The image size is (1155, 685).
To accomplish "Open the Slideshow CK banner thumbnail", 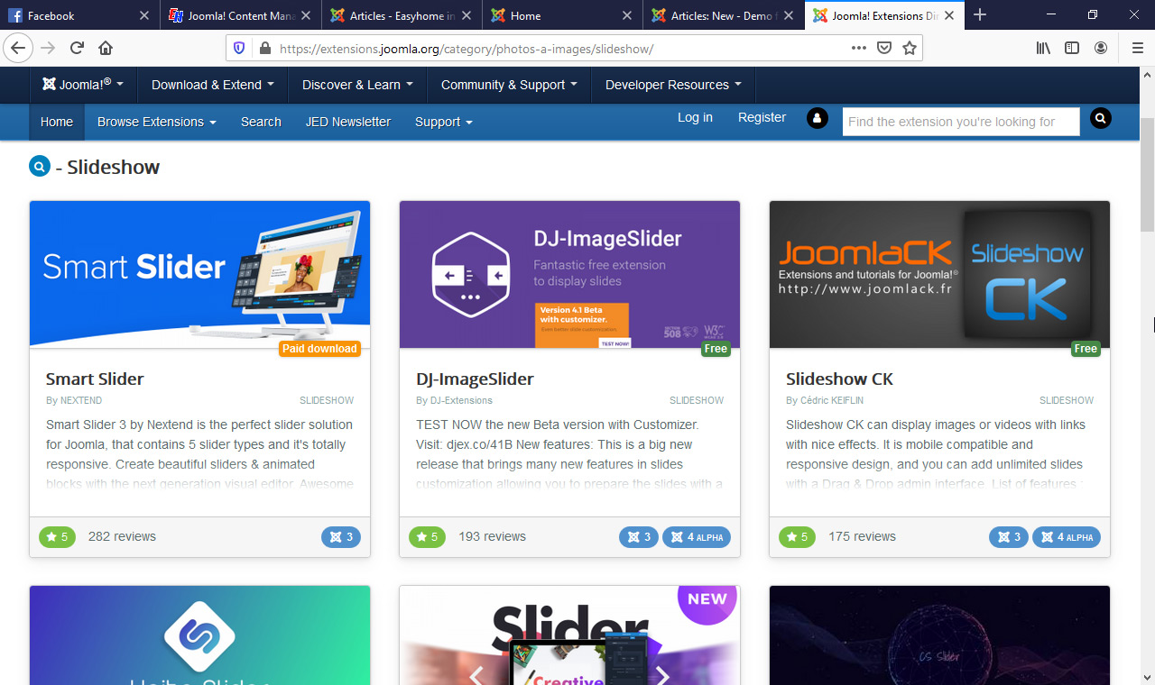I will (939, 274).
